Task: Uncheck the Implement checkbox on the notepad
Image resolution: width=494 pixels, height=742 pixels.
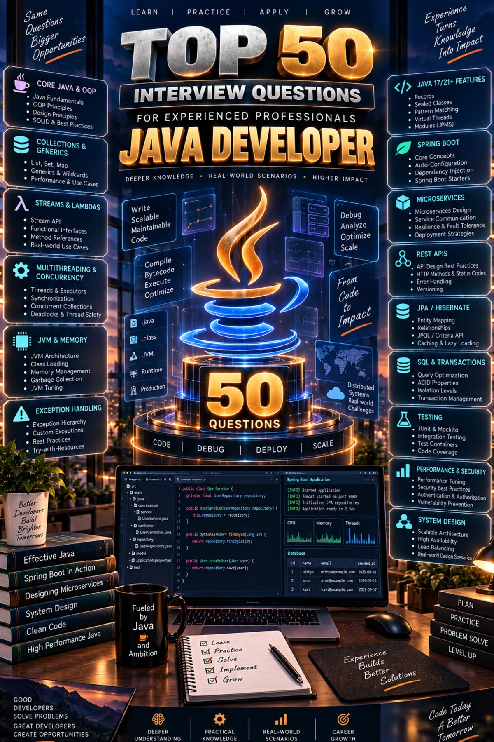Action: (210, 671)
